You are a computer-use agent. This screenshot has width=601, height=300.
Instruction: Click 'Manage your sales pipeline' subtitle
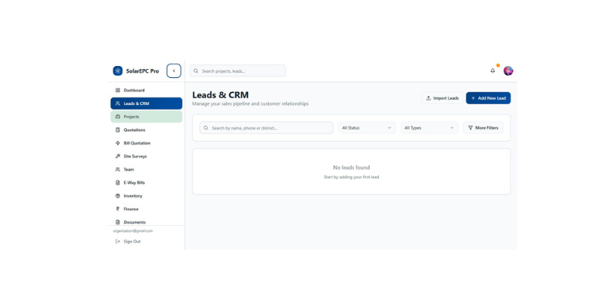click(250, 103)
